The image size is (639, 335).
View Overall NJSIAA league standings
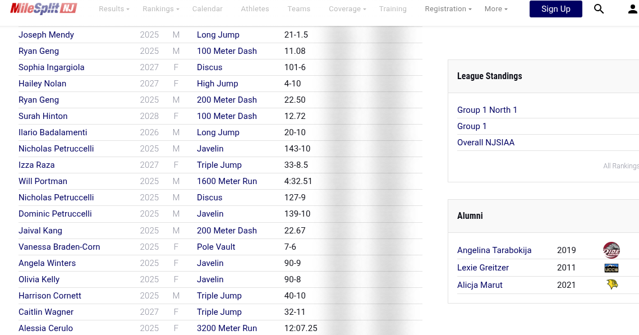coord(485,143)
